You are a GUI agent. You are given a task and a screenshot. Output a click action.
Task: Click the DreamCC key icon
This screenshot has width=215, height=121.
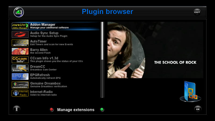[x=20, y=68]
